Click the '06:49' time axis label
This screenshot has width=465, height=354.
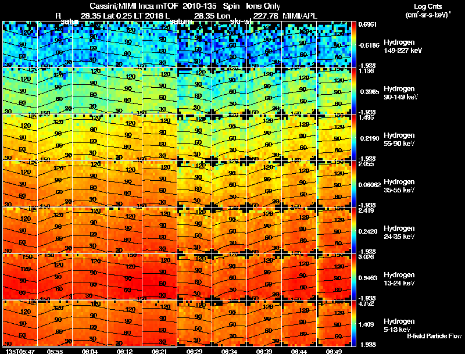pyautogui.click(x=334, y=351)
